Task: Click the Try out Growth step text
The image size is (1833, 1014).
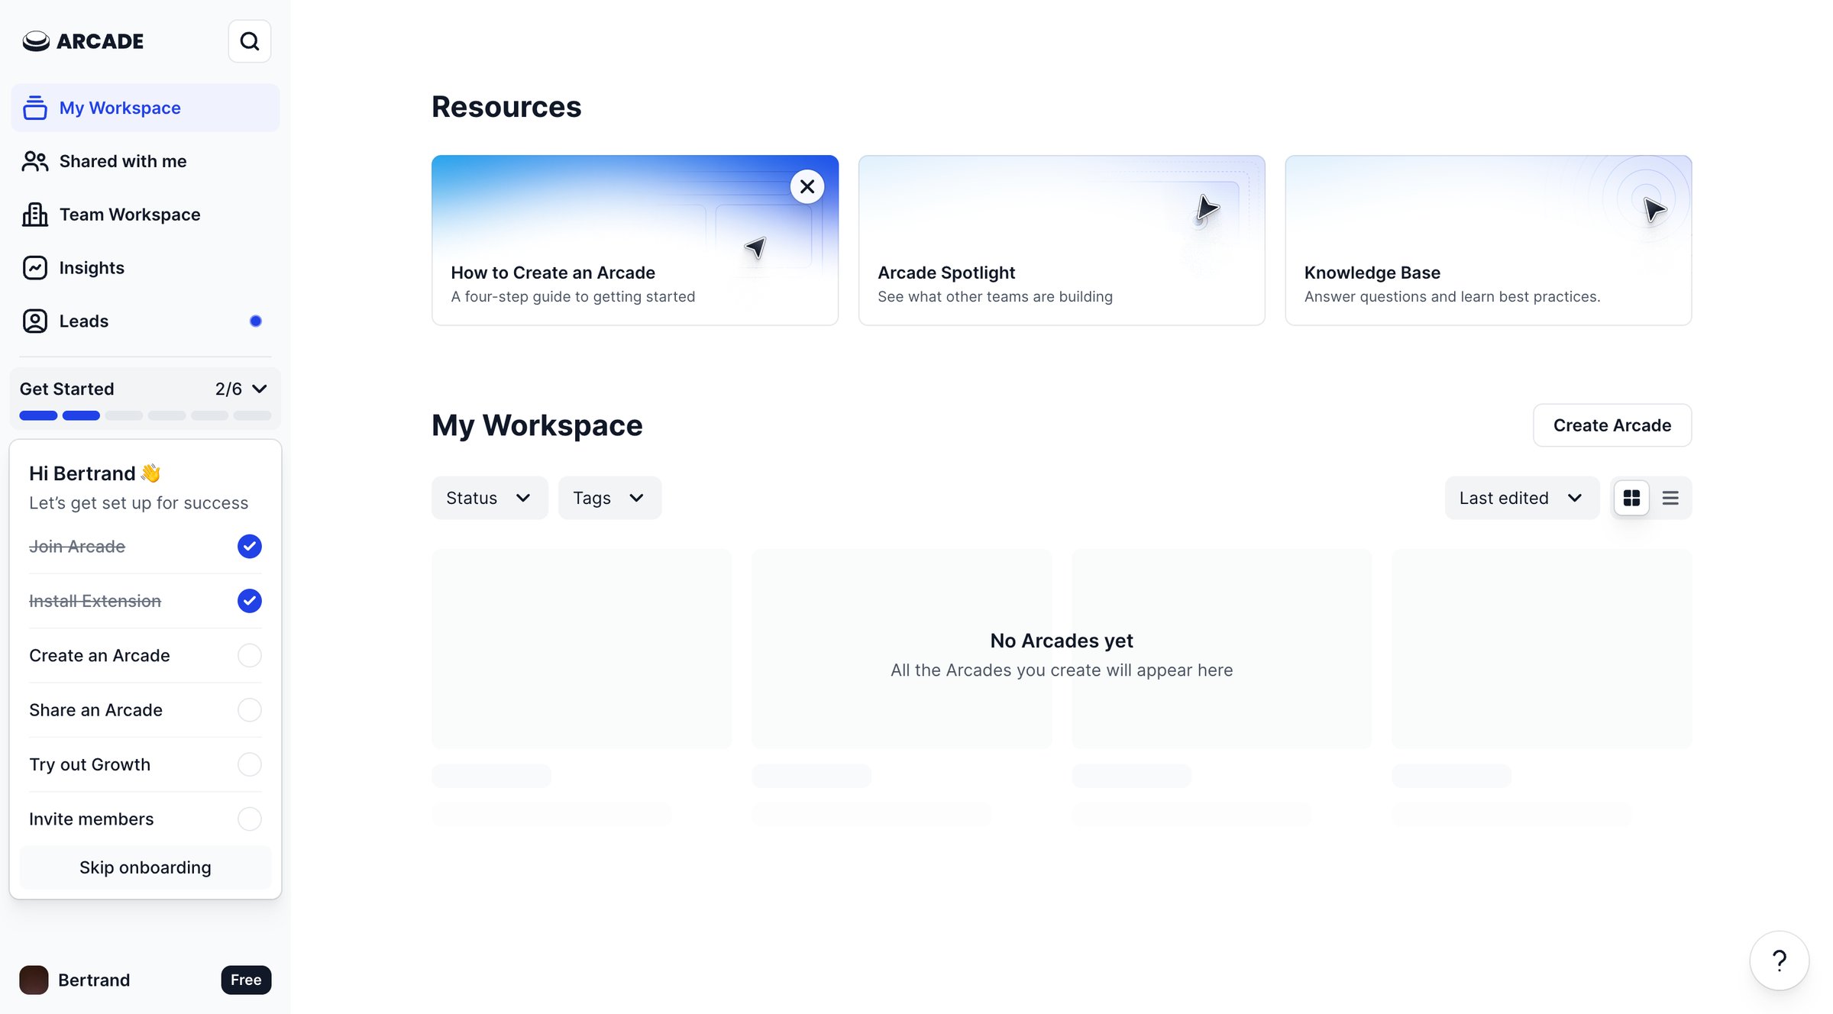Action: point(89,764)
